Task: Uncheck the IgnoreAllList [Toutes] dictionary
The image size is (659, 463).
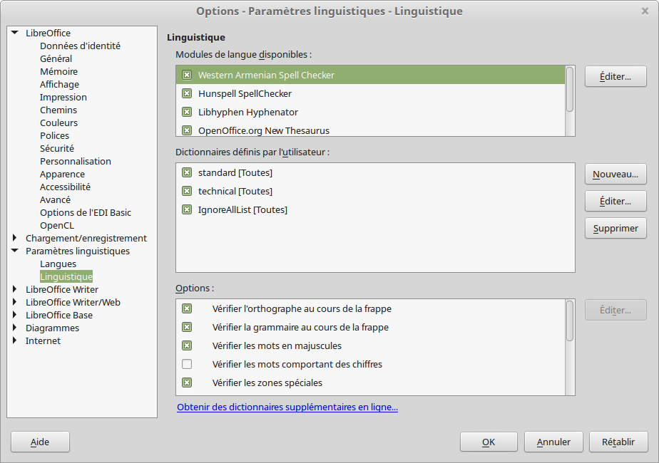Action: (187, 209)
